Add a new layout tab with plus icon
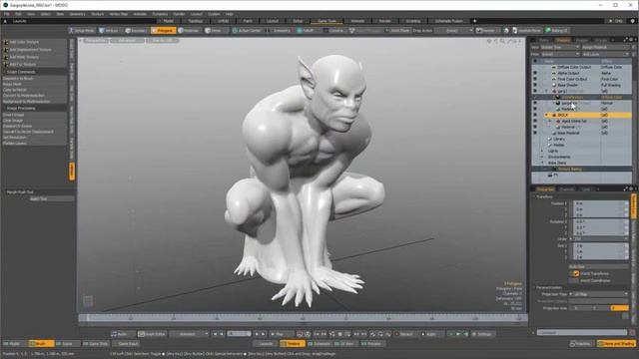The height and width of the screenshot is (359, 639). pos(474,21)
